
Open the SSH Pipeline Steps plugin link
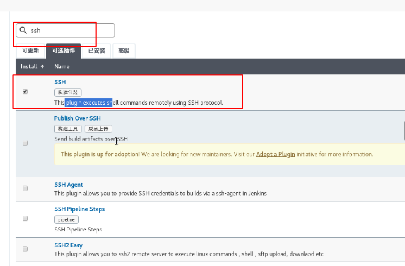[x=80, y=209]
